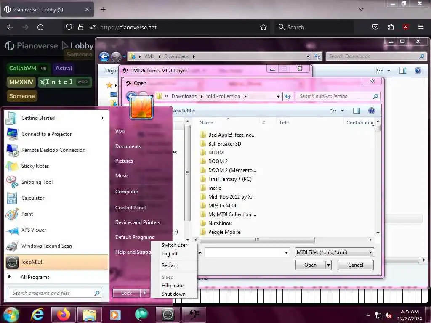Open XPS Viewer entry
Screen dimensions: 431x323
(56, 230)
